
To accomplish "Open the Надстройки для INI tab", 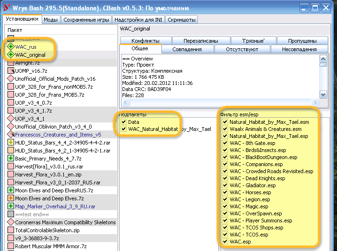I will tap(138, 20).
